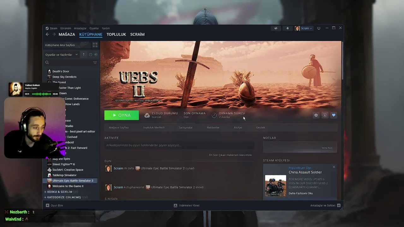
Task: Open the Scraim account dropdown
Action: point(306,28)
